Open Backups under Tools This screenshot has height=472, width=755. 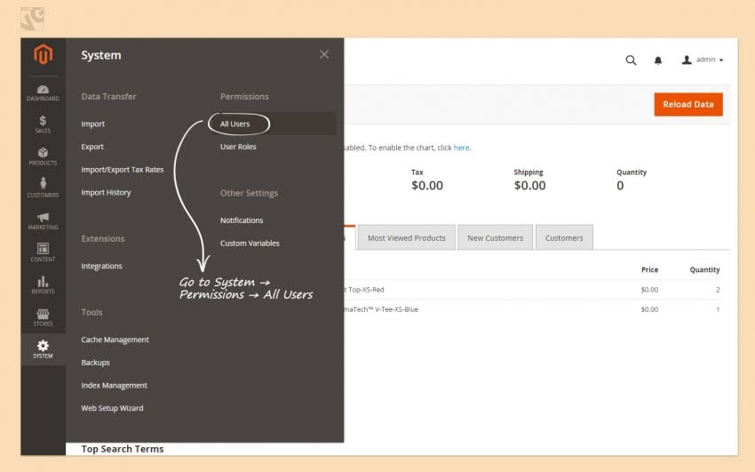[95, 362]
